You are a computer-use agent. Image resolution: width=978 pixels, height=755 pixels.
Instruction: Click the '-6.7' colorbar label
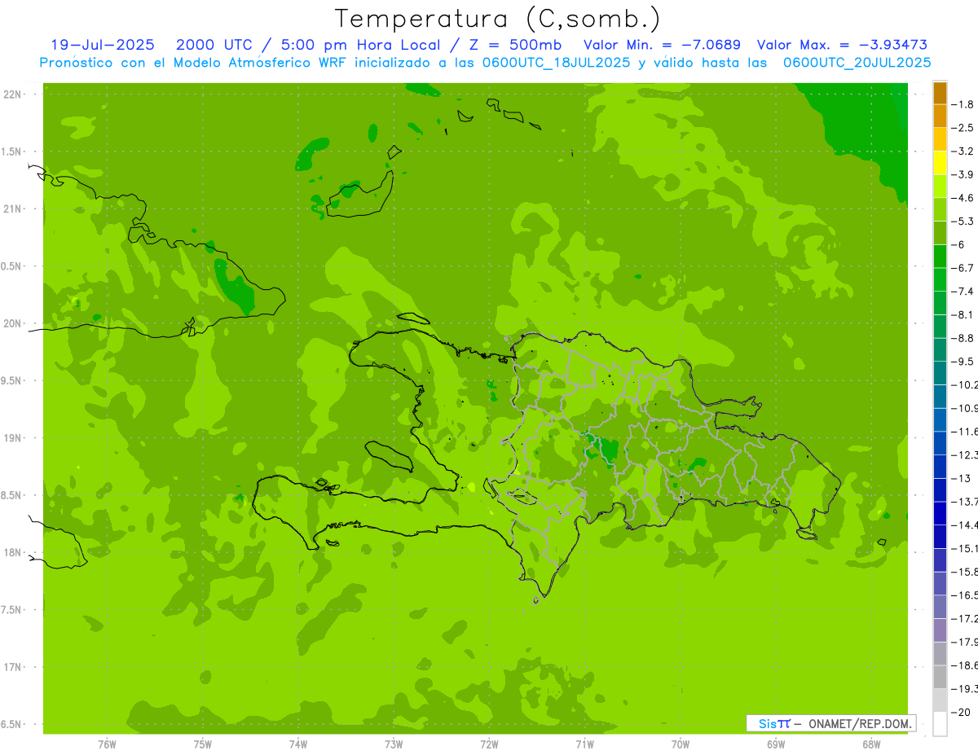[x=963, y=268]
